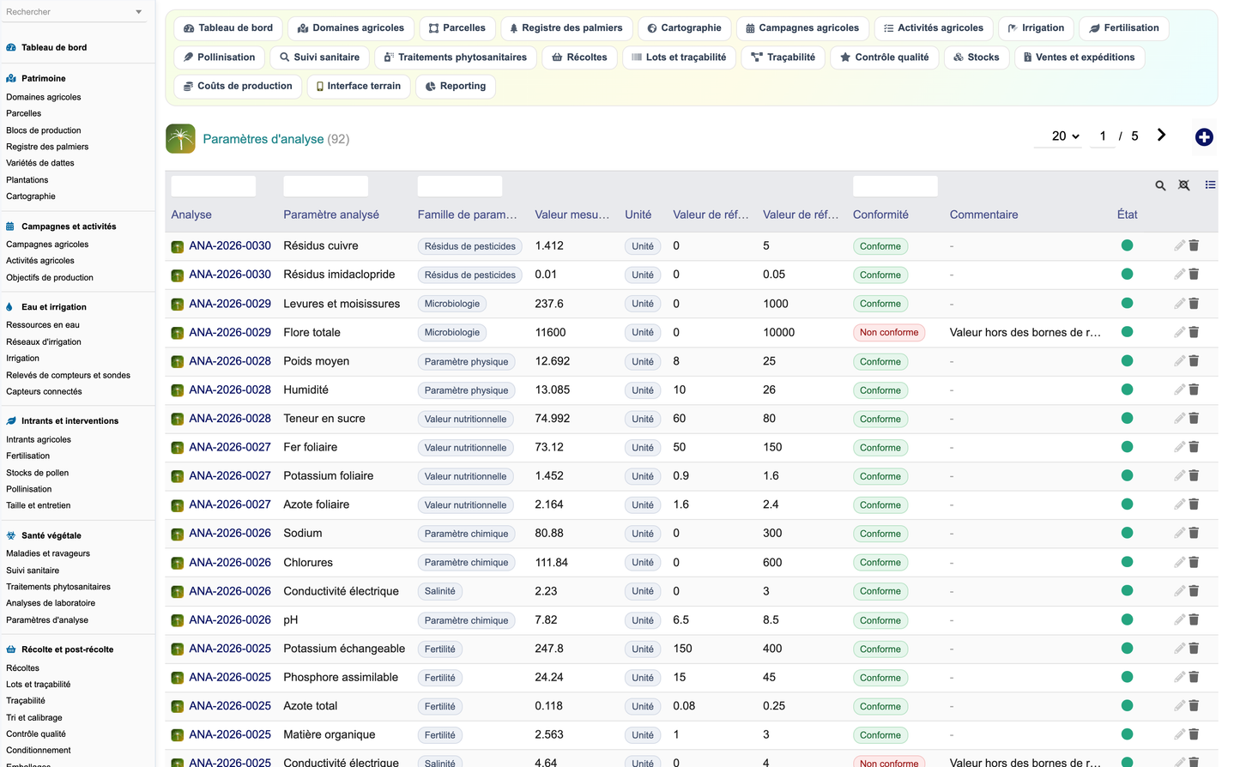
Task: Click pencil edit icon for Humidité row
Action: click(1179, 390)
